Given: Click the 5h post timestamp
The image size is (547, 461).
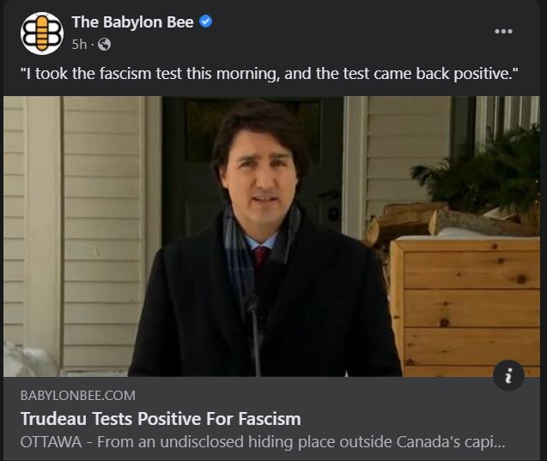Looking at the screenshot, I should click(x=79, y=44).
